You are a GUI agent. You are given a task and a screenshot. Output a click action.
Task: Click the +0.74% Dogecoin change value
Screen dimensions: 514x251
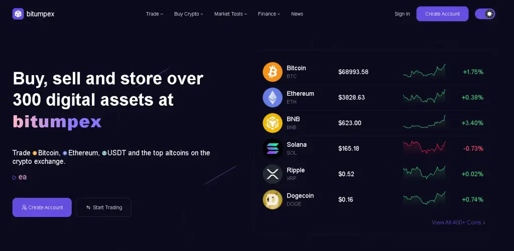(x=472, y=199)
